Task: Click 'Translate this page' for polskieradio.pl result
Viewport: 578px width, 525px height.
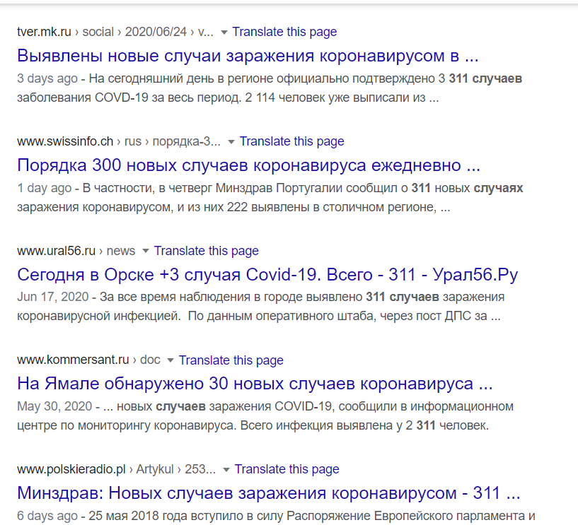Action: pos(287,469)
